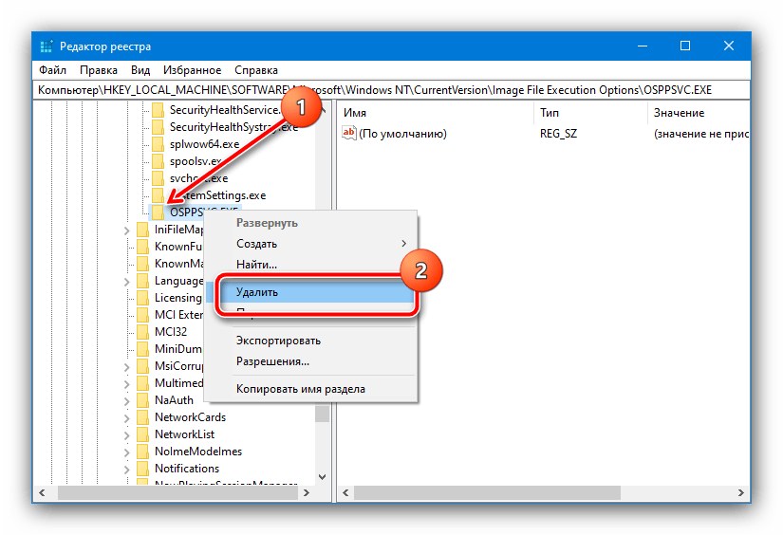Viewport: 783px width, 535px height.
Task: Click the Тип column header
Action: [550, 113]
